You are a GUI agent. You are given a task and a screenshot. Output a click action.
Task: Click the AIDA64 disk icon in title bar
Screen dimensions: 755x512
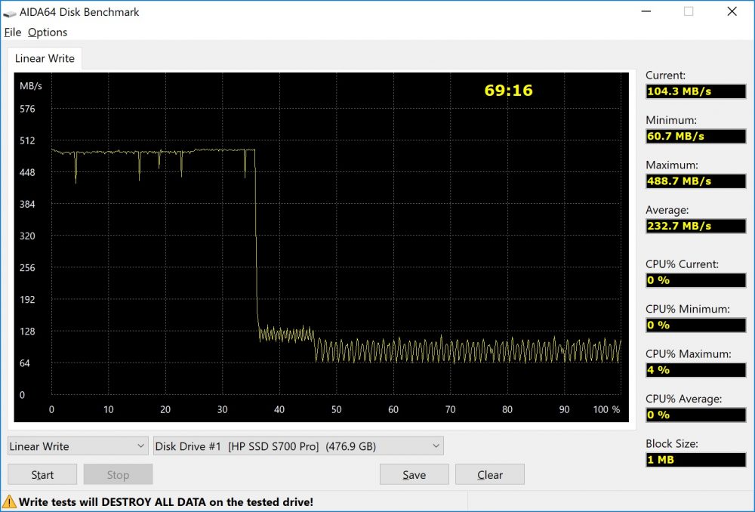pos(9,13)
